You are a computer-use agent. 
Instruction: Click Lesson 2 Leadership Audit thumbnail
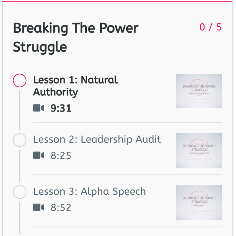(x=199, y=150)
